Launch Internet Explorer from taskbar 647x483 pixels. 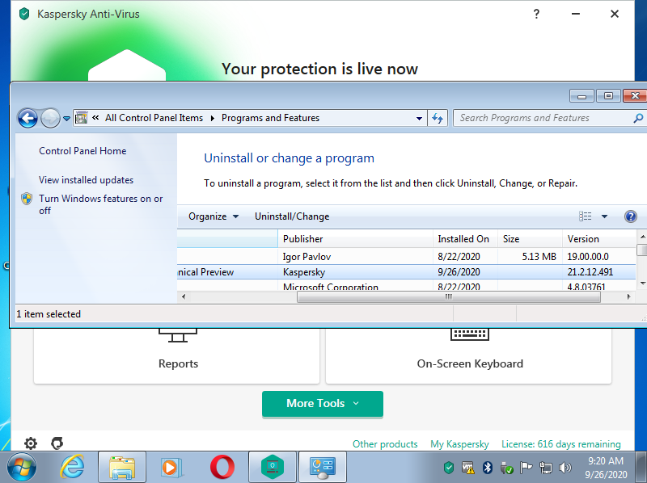[73, 468]
